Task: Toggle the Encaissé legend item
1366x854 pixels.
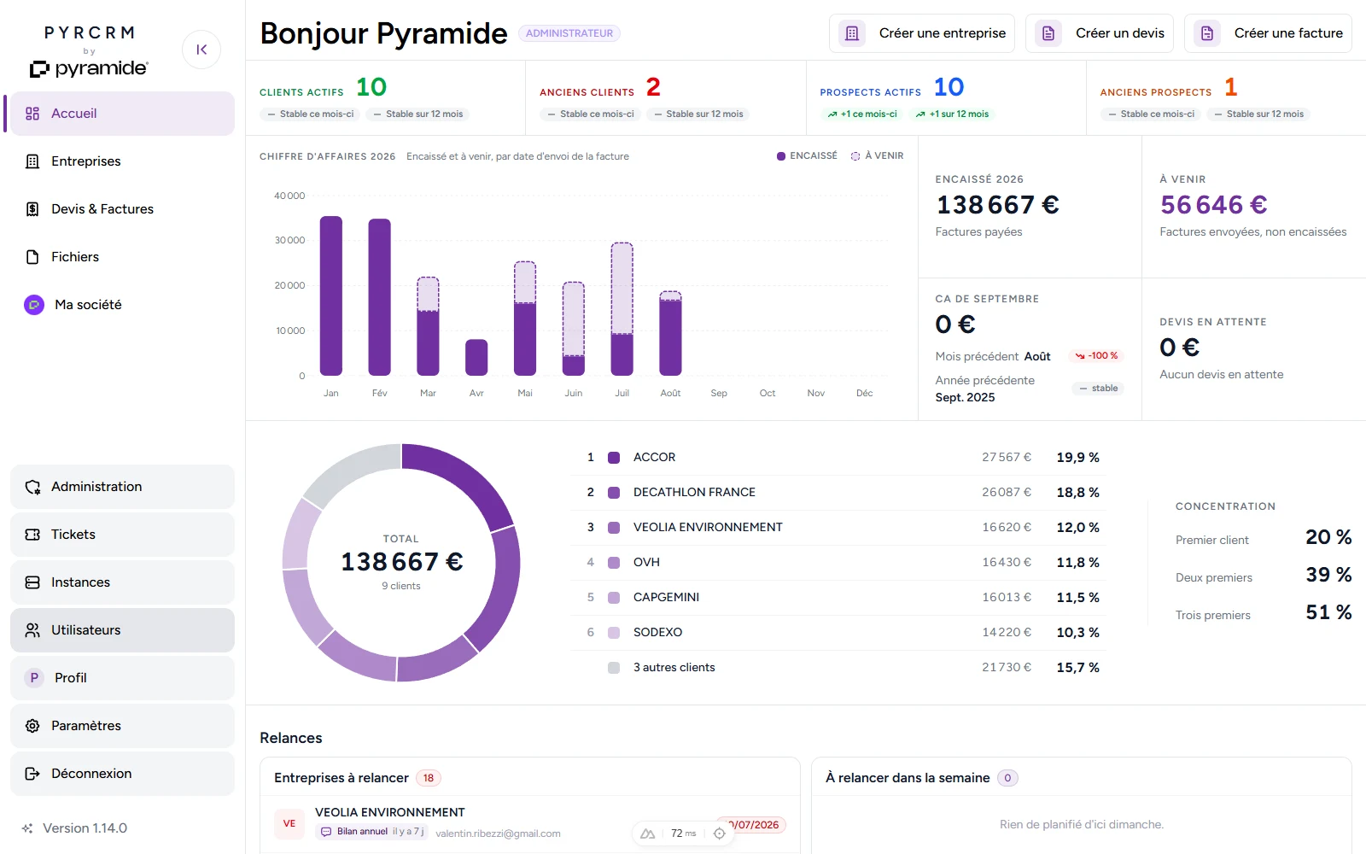Action: (807, 156)
